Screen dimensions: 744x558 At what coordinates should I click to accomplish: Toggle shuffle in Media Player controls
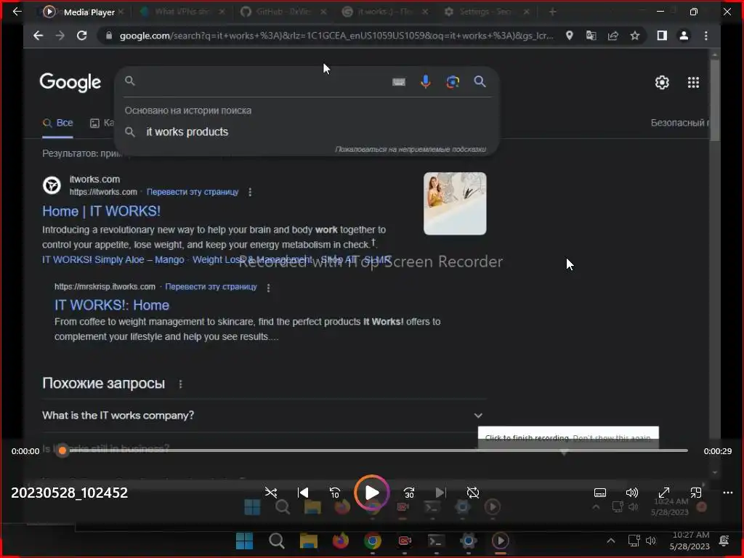pyautogui.click(x=271, y=493)
